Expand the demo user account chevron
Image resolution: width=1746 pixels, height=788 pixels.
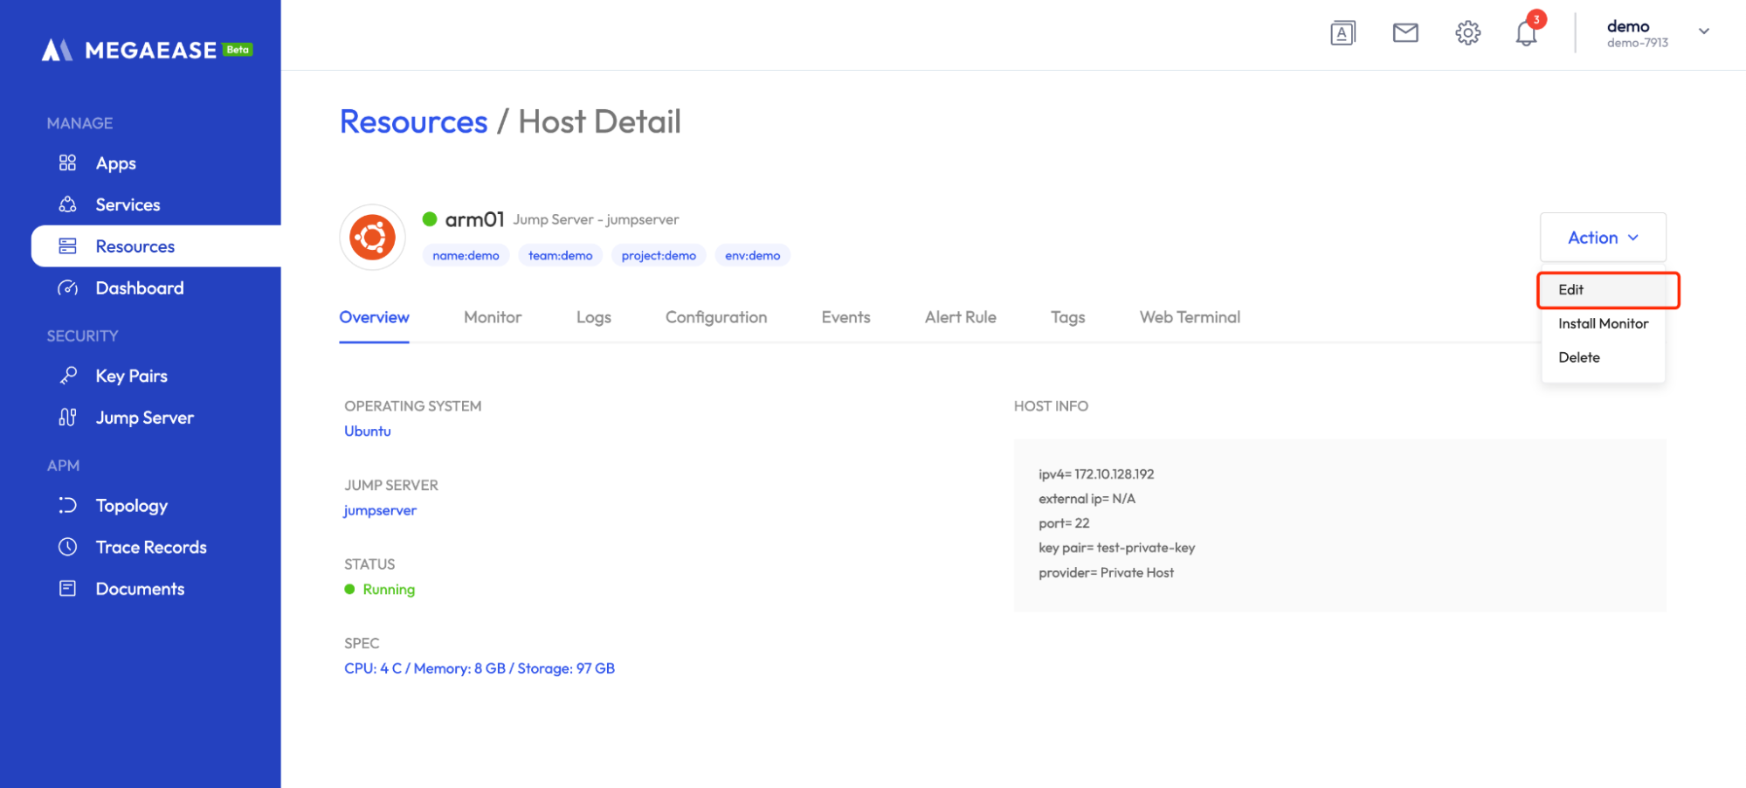pyautogui.click(x=1703, y=31)
